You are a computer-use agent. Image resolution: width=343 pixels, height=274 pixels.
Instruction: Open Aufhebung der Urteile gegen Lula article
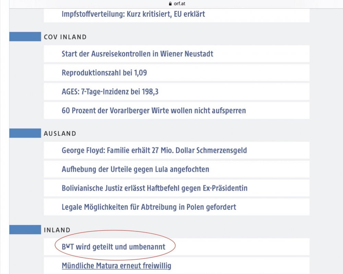(135, 169)
